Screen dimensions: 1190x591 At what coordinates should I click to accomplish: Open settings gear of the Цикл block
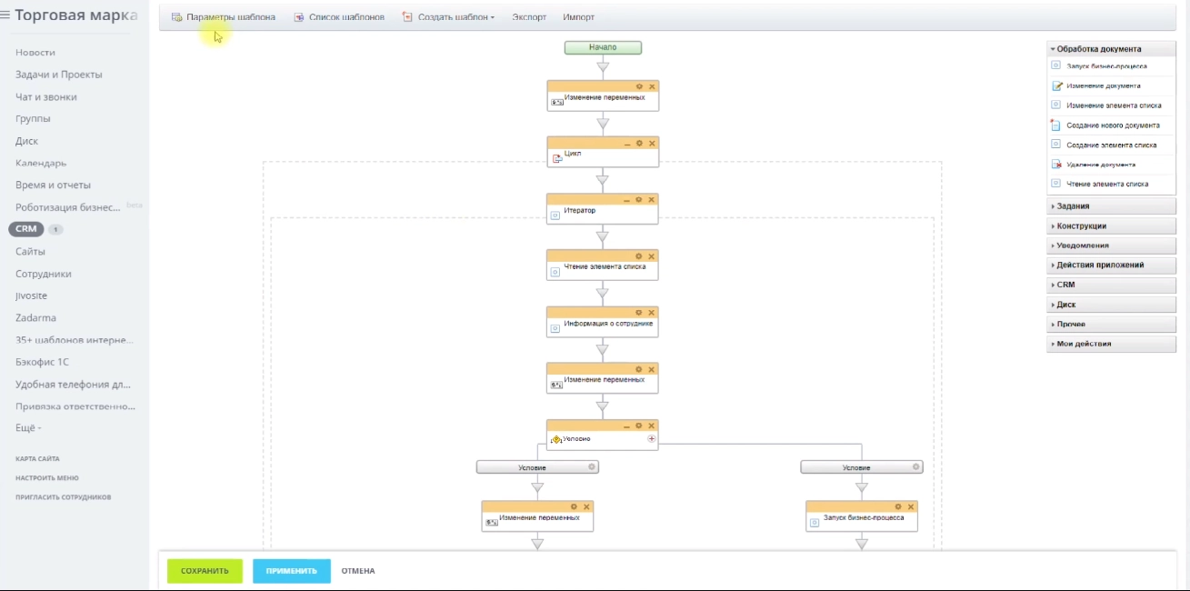pyautogui.click(x=639, y=143)
